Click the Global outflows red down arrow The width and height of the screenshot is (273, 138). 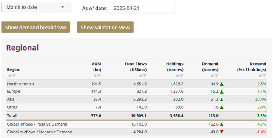point(222,132)
